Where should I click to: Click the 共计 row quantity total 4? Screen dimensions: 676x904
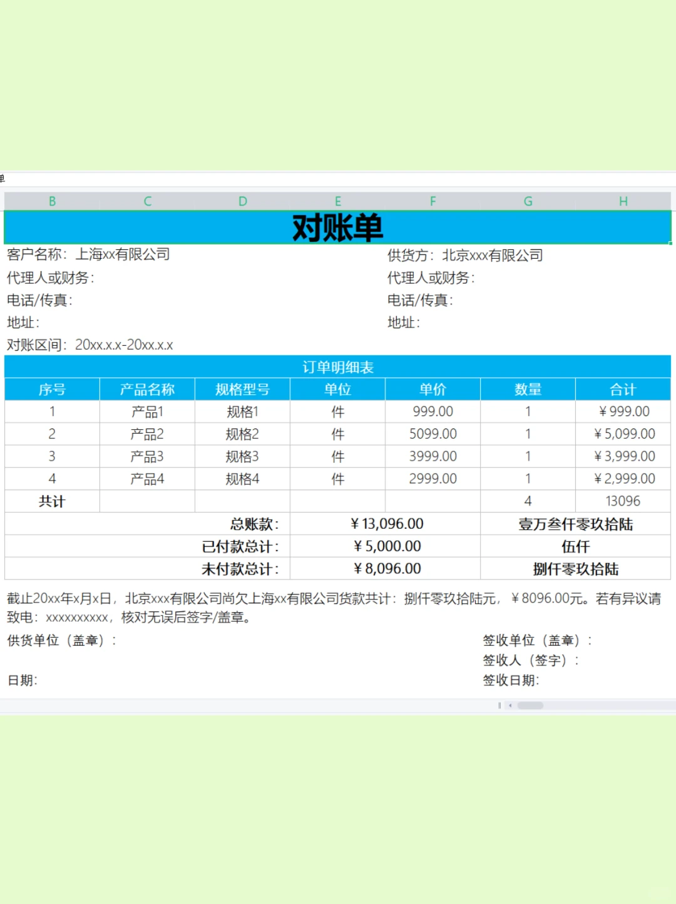(528, 501)
